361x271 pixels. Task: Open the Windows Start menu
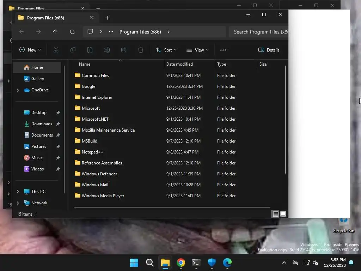[134, 263]
